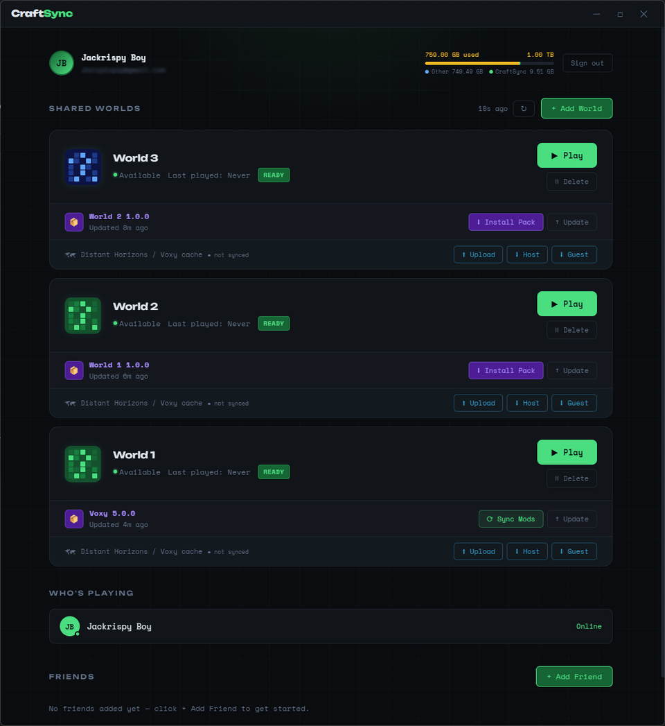Click the World 1 1.0.0 modpack package icon
This screenshot has height=726, width=665.
(x=74, y=370)
